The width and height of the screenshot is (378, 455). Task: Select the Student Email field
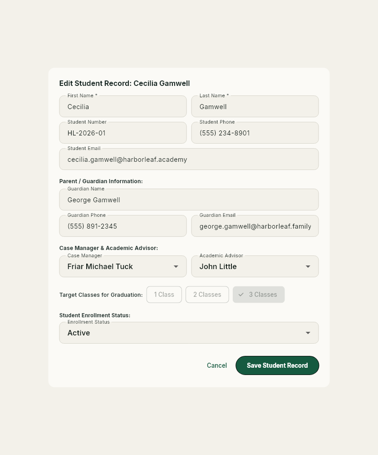(189, 159)
